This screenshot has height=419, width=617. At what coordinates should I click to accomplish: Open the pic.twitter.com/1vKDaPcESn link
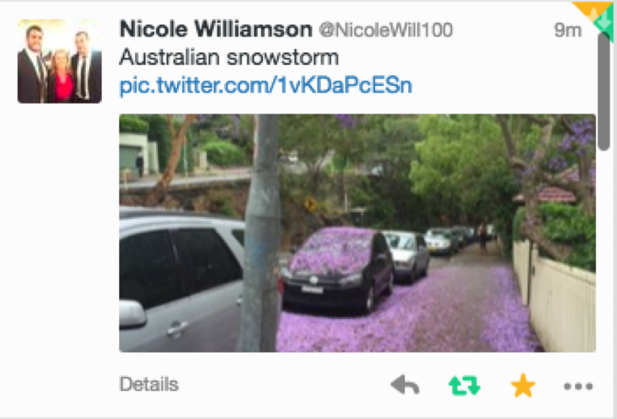coord(265,85)
